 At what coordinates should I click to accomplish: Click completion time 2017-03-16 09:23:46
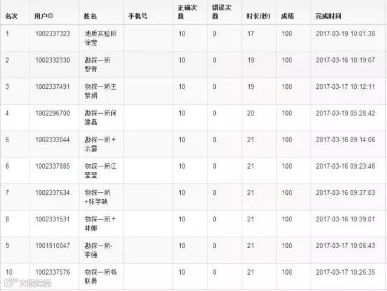click(345, 166)
